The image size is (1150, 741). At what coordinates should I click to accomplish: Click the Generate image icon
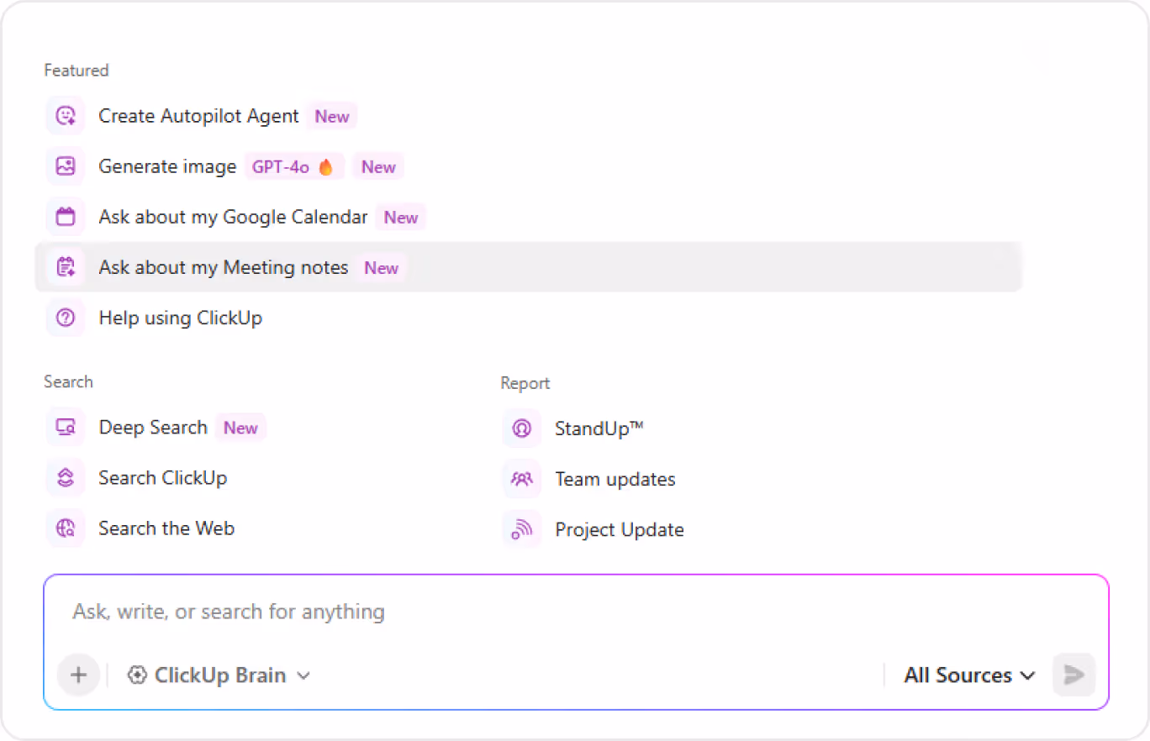coord(66,166)
